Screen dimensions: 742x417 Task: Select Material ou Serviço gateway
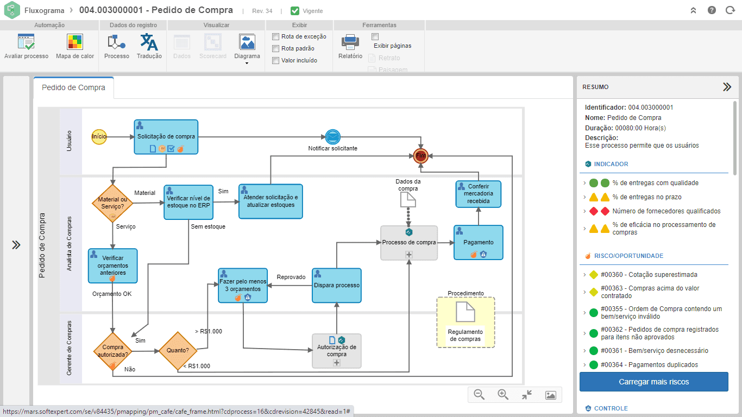(112, 203)
